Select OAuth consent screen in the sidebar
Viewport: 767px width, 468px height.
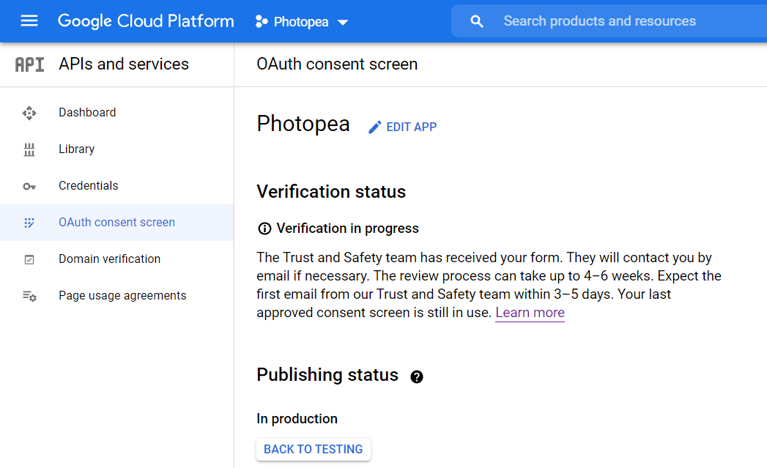[117, 223]
